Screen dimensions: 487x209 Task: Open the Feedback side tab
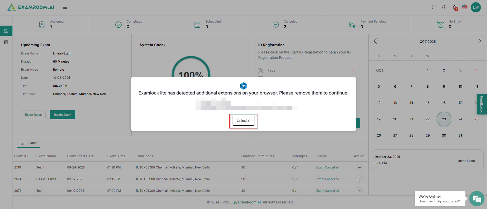coord(481,104)
